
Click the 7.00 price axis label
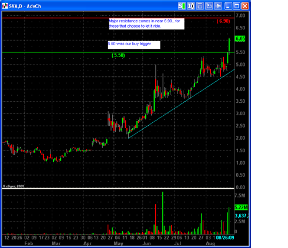pyautogui.click(x=240, y=15)
